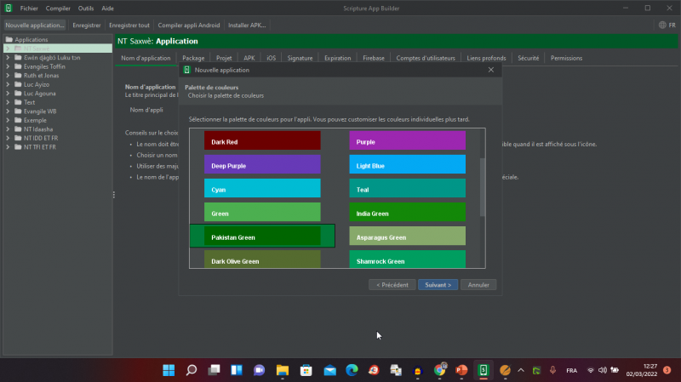Screen dimensions: 681x382
Task: Open Microsoft Store from the taskbar
Action: (306, 370)
